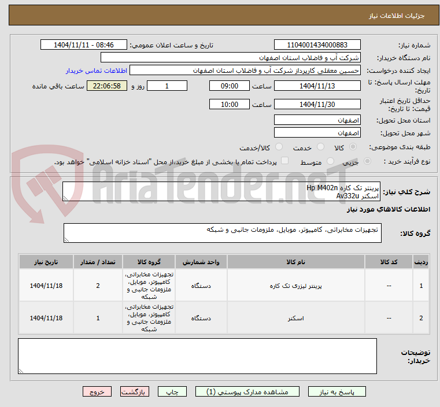The image size is (440, 407).
Task: Click the remaining days field showing 1
Action: click(x=167, y=86)
